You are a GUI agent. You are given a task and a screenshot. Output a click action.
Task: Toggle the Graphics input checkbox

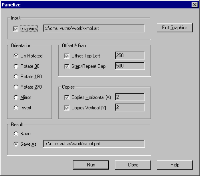point(16,29)
